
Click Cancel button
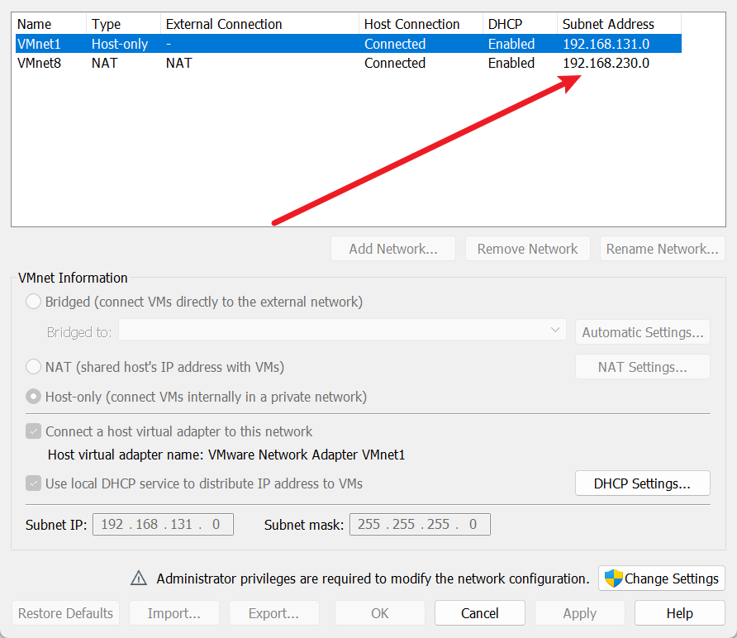480,613
